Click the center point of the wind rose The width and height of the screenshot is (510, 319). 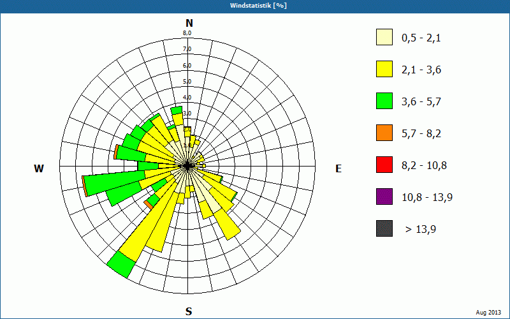(x=187, y=166)
